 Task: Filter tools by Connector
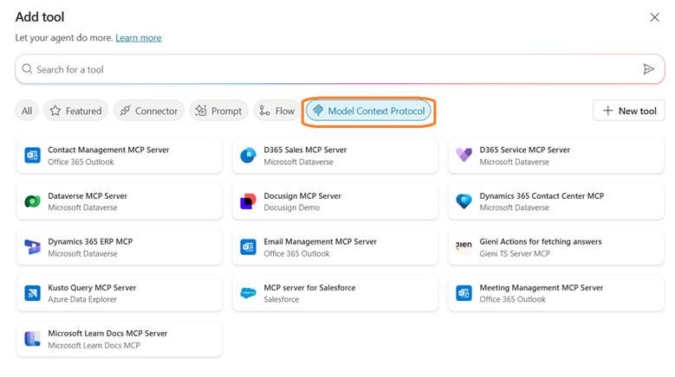pyautogui.click(x=148, y=111)
